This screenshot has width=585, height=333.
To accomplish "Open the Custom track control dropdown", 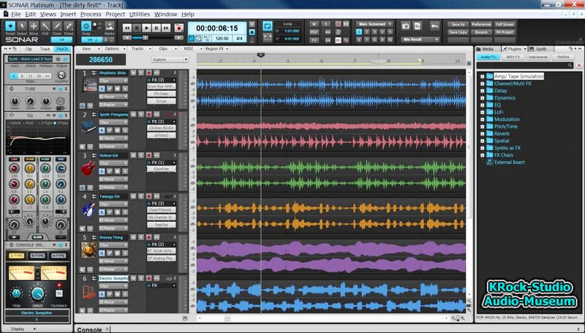I will point(170,60).
